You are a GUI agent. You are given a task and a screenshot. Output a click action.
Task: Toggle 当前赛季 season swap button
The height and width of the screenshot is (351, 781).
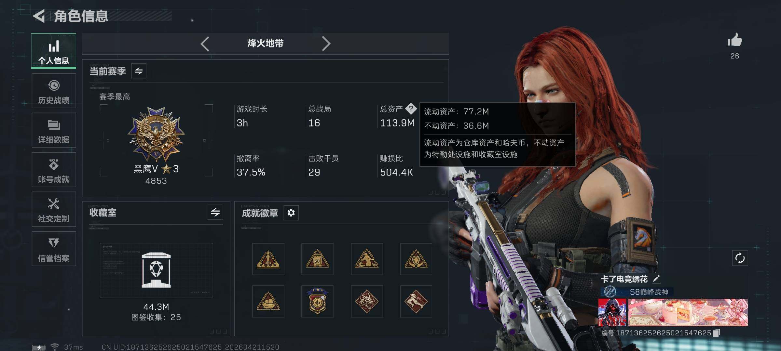(139, 71)
